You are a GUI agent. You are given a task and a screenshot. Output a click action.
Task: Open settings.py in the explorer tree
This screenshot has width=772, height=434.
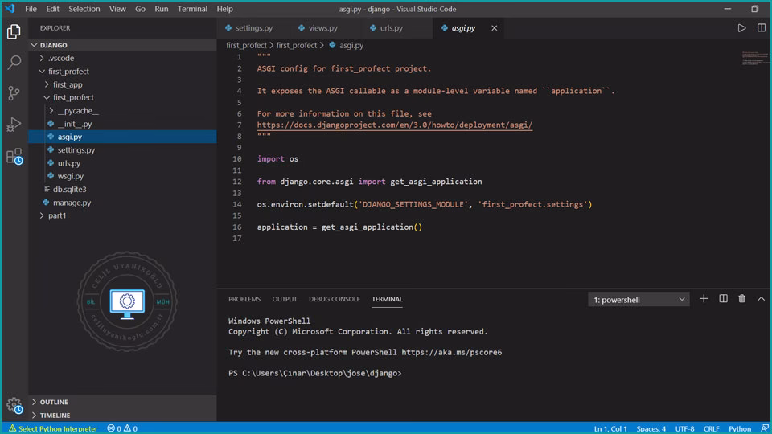pos(122,150)
